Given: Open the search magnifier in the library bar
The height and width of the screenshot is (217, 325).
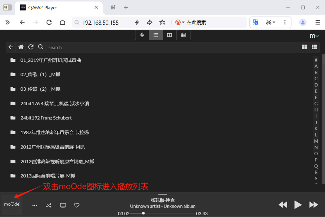Looking at the screenshot, I should click(x=41, y=47).
